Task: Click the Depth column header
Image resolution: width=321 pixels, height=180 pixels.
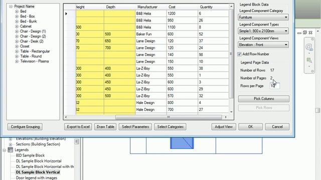Action: tap(119, 7)
